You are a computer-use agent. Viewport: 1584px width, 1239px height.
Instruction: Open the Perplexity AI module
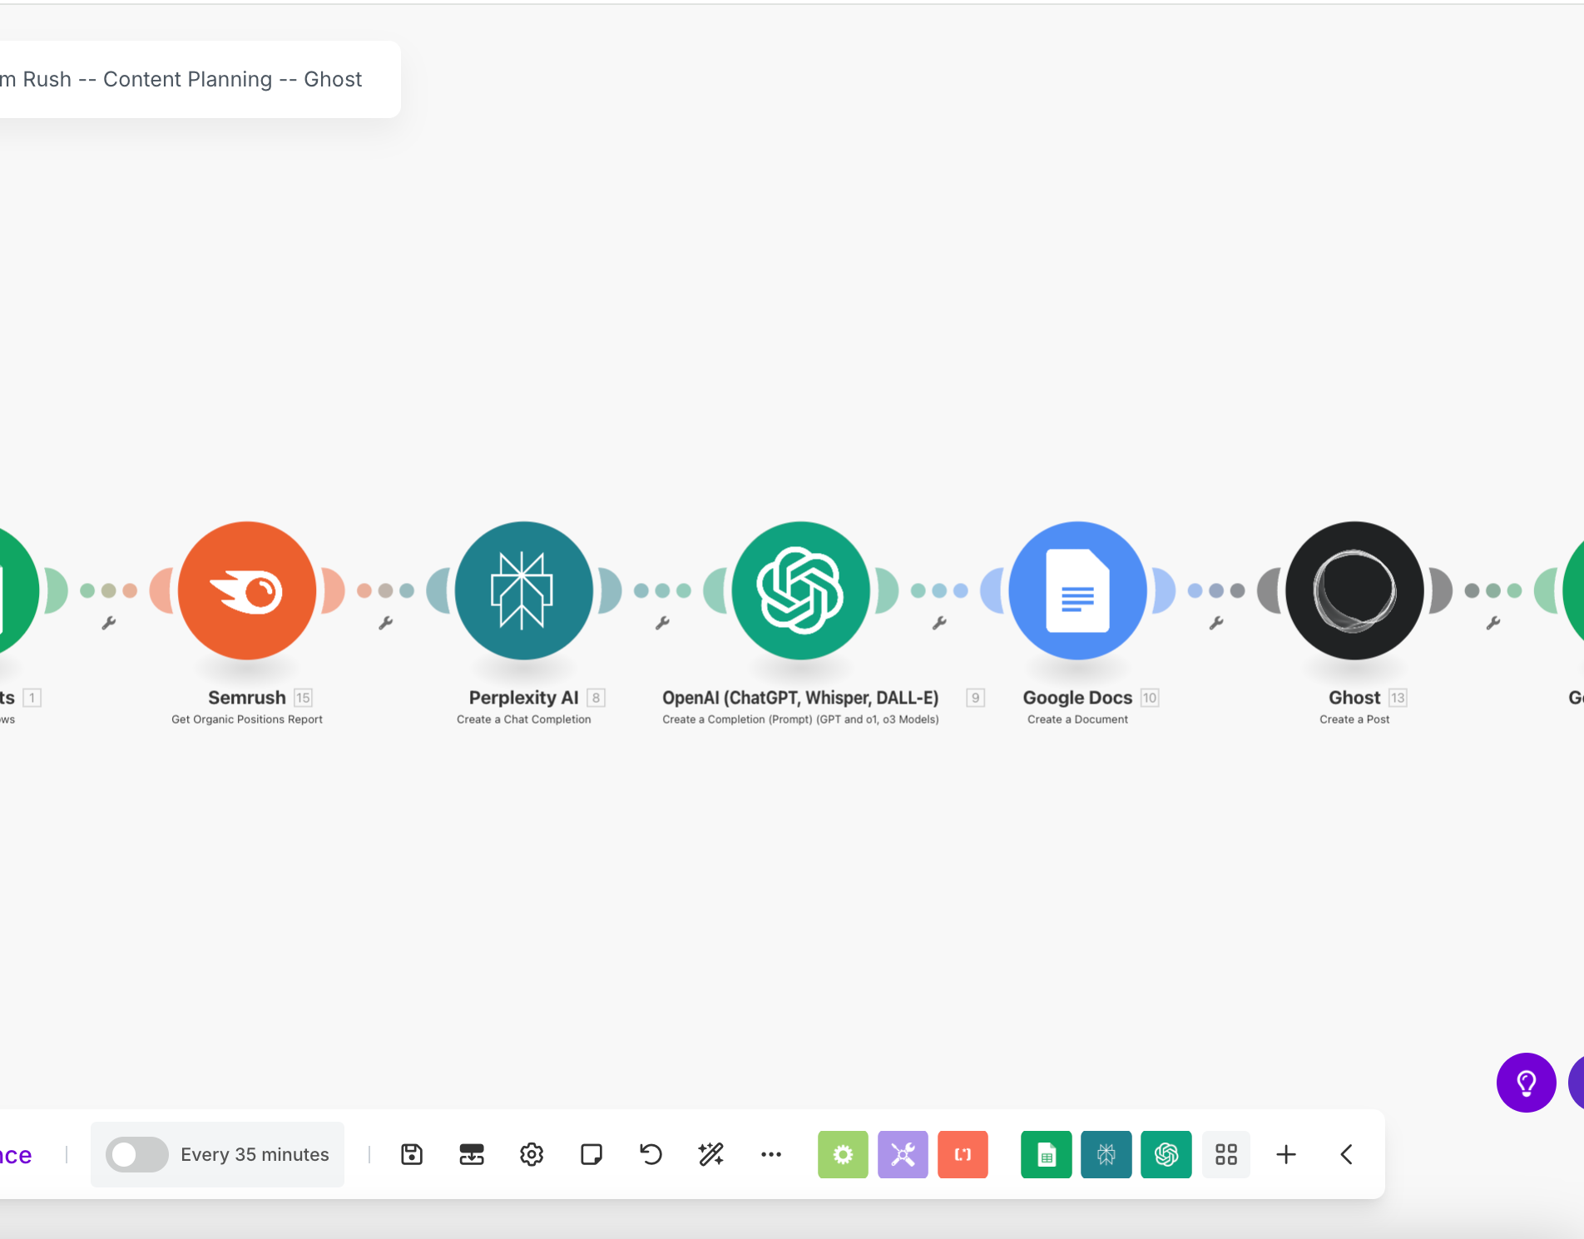coord(524,590)
